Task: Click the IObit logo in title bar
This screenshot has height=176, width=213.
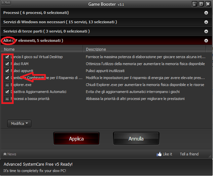Action: [6, 3]
